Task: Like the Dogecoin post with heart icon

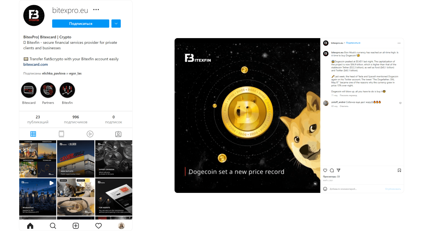Action: pyautogui.click(x=325, y=170)
